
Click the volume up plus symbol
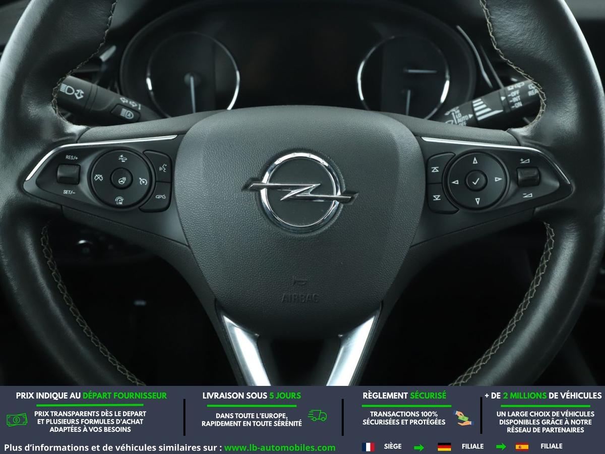pyautogui.click(x=525, y=160)
